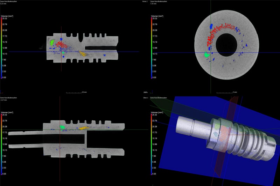Click the green defect in the circular cross-section
Image resolution: width=280 pixels, height=186 pixels.
[x=207, y=54]
